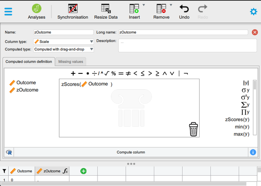261x186 pixels.
Task: Pick the multiplication dot operator
Action: pos(88,73)
